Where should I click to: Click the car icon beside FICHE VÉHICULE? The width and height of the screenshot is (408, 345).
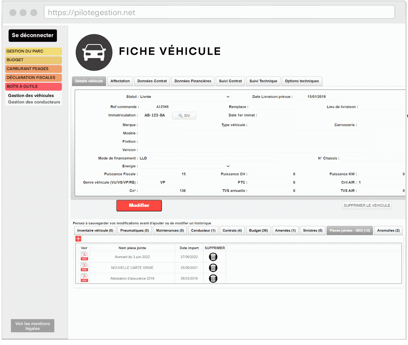coord(94,52)
